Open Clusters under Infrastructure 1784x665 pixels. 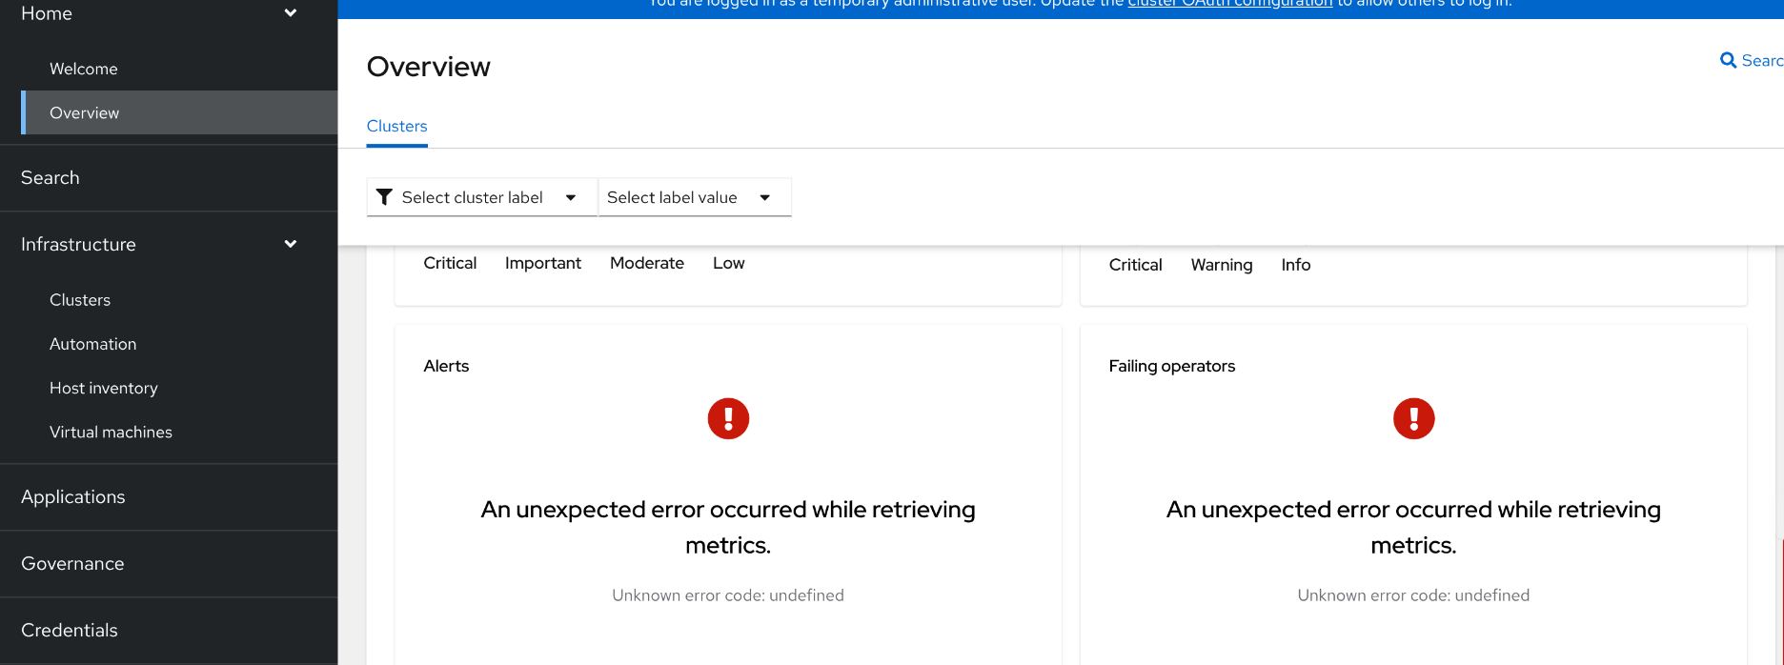pyautogui.click(x=80, y=300)
